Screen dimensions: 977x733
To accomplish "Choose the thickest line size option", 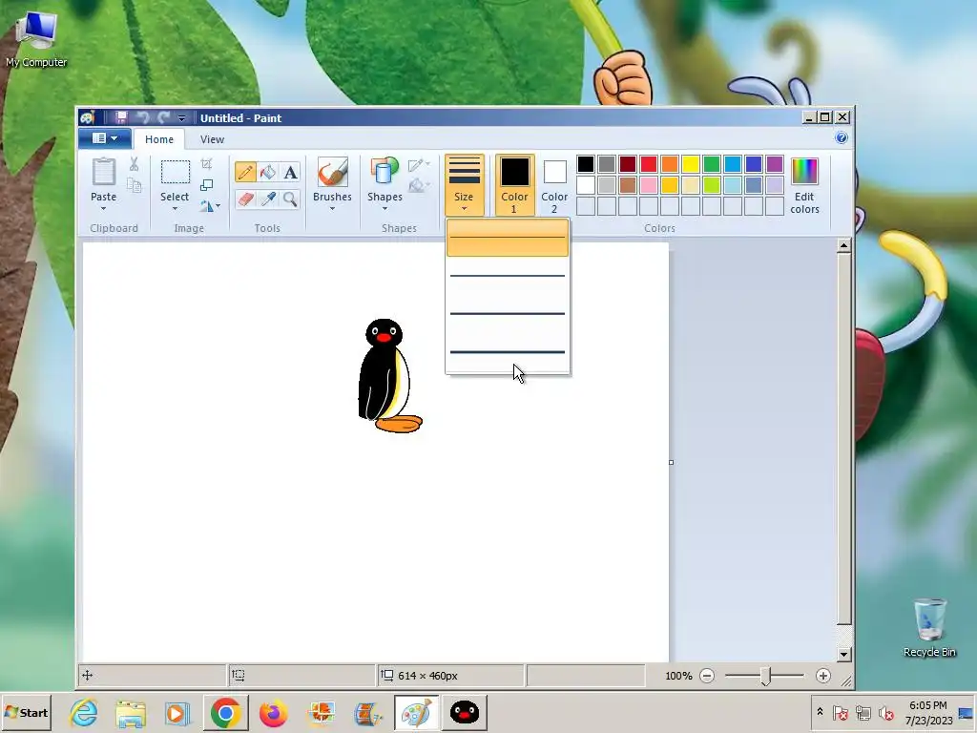I will pos(508,352).
